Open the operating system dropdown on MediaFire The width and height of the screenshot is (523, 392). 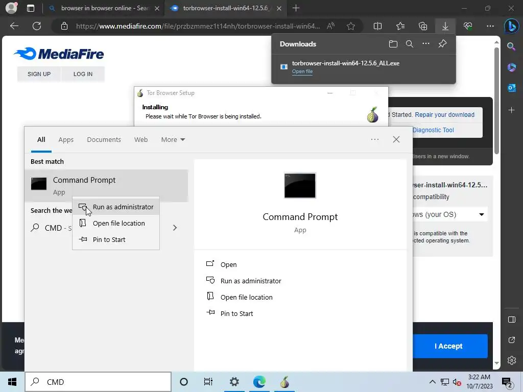tap(450, 214)
